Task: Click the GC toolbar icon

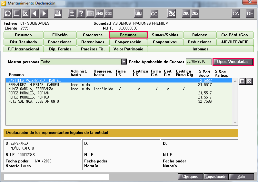Action: click(154, 13)
